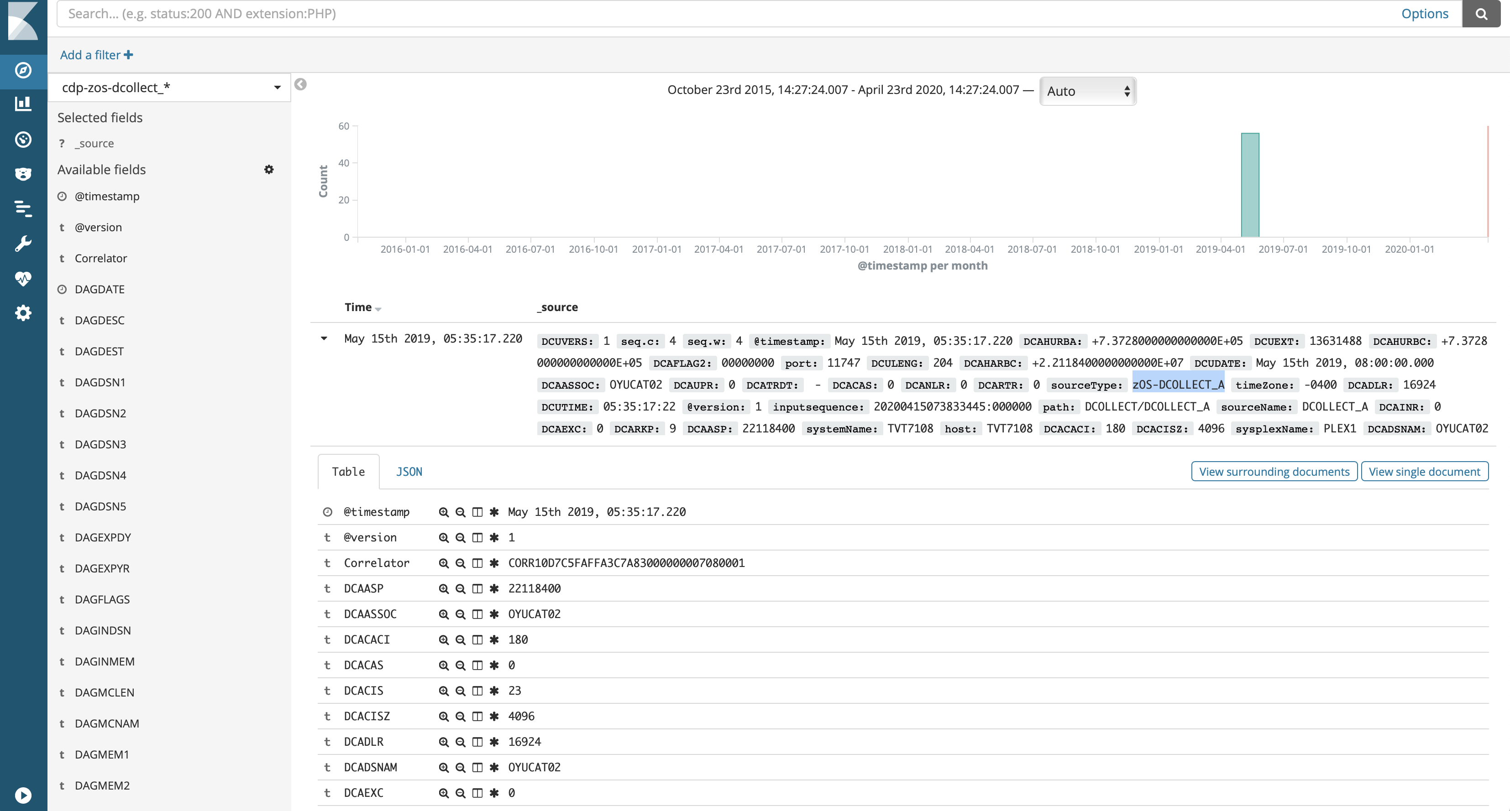Open the Visualize app from the sidebar
The image size is (1510, 811).
[23, 104]
